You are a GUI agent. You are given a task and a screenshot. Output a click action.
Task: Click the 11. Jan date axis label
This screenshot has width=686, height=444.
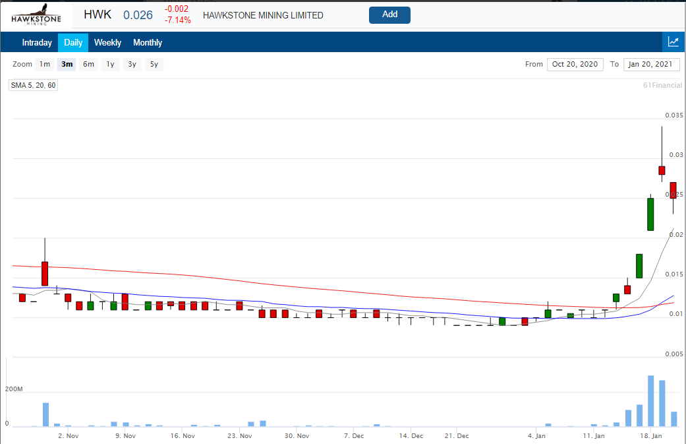point(594,435)
